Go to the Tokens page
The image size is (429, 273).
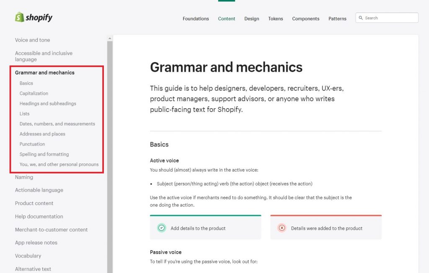pos(275,18)
